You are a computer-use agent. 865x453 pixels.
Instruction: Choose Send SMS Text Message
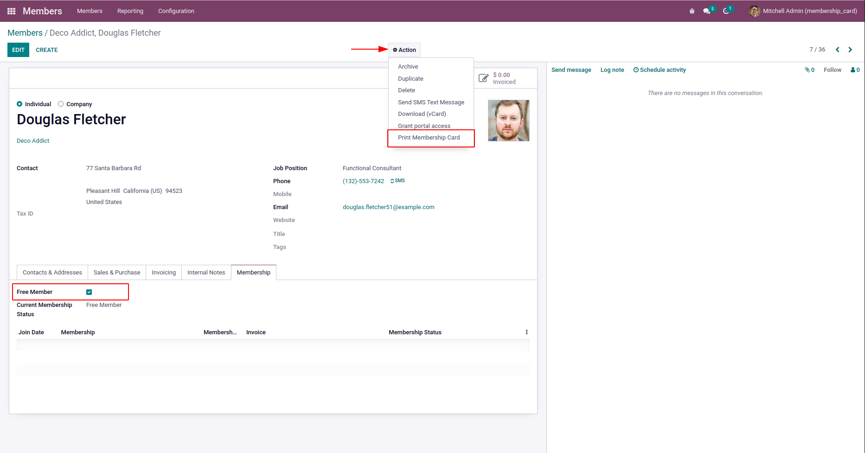[x=431, y=102]
